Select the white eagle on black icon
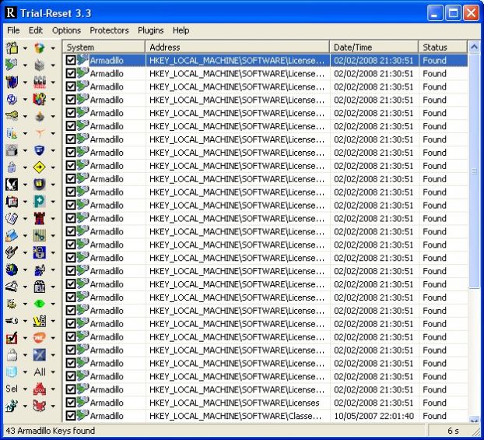 12,184
